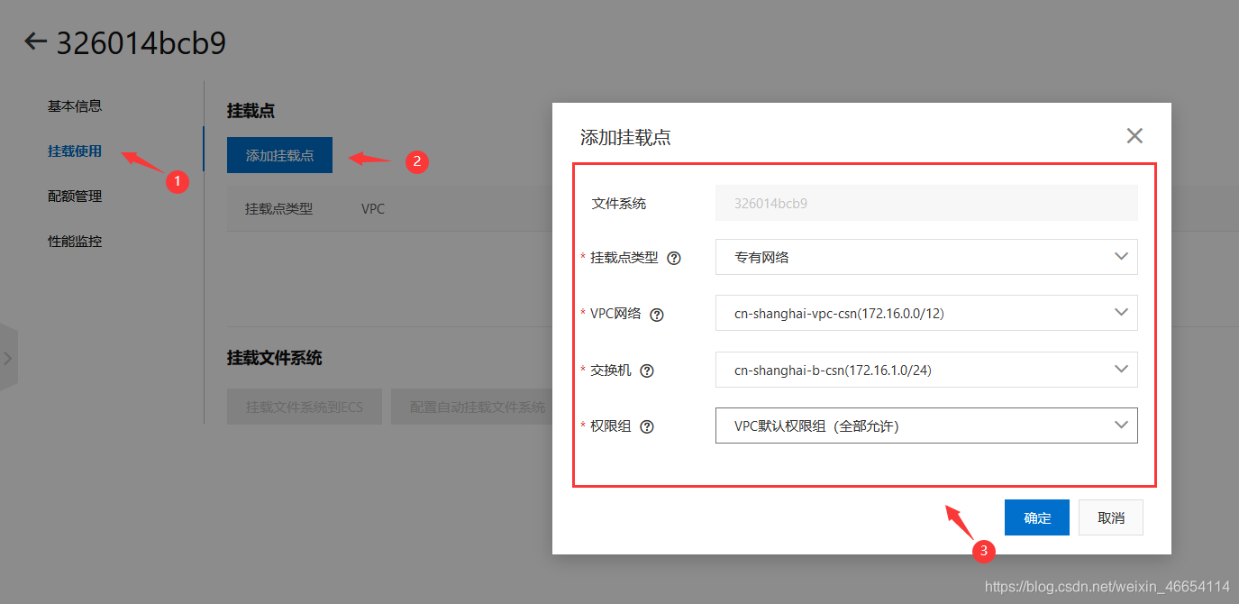The image size is (1239, 604).
Task: Confirm with the 确定 button
Action: click(1037, 517)
